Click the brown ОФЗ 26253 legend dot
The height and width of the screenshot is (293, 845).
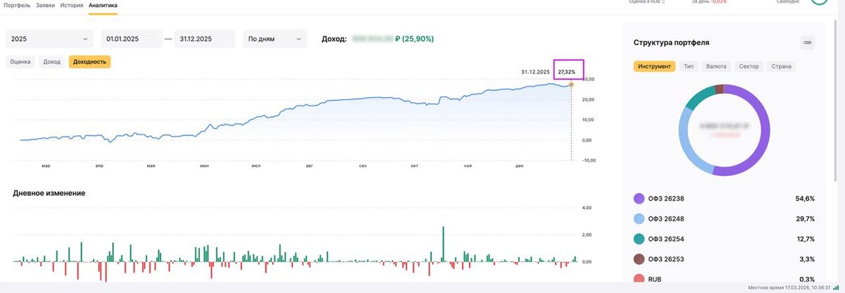(639, 259)
